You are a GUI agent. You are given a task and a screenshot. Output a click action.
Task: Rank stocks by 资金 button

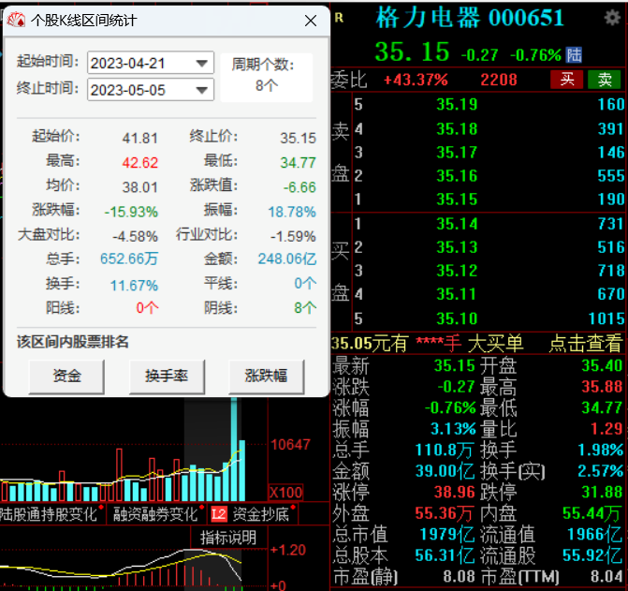[66, 377]
